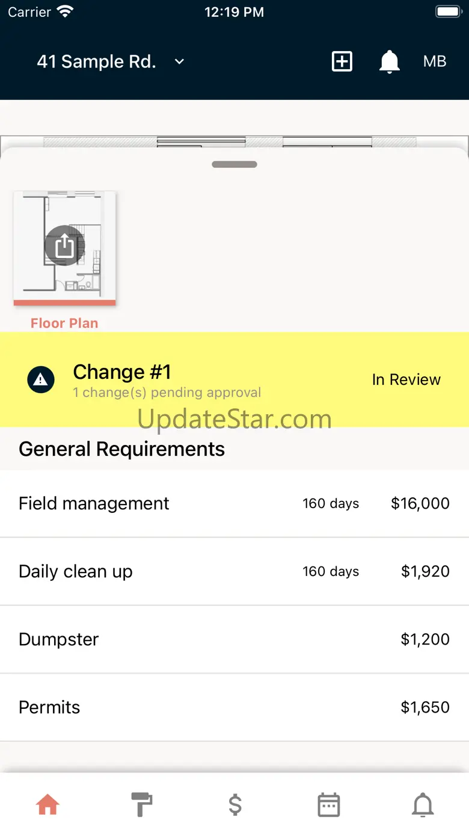Open the calendar schedule tab
This screenshot has width=469, height=834.
[x=329, y=805]
